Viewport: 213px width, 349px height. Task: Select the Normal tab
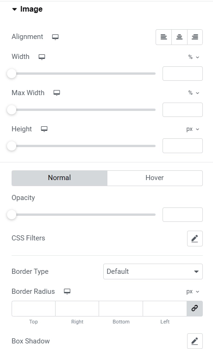click(60, 178)
